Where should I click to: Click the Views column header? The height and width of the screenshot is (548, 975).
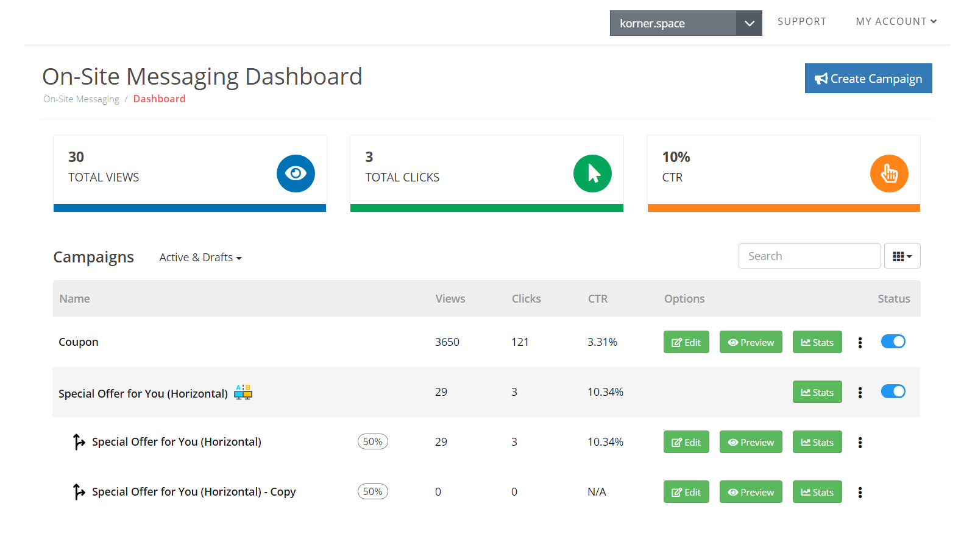click(x=450, y=299)
